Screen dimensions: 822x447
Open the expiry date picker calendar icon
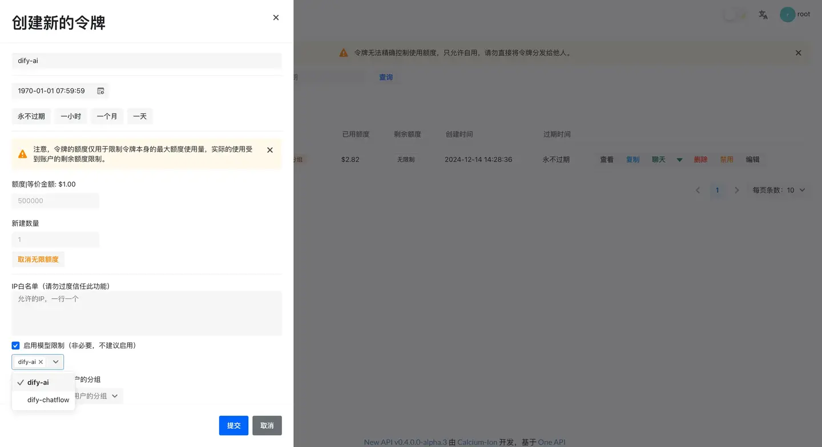(x=101, y=91)
